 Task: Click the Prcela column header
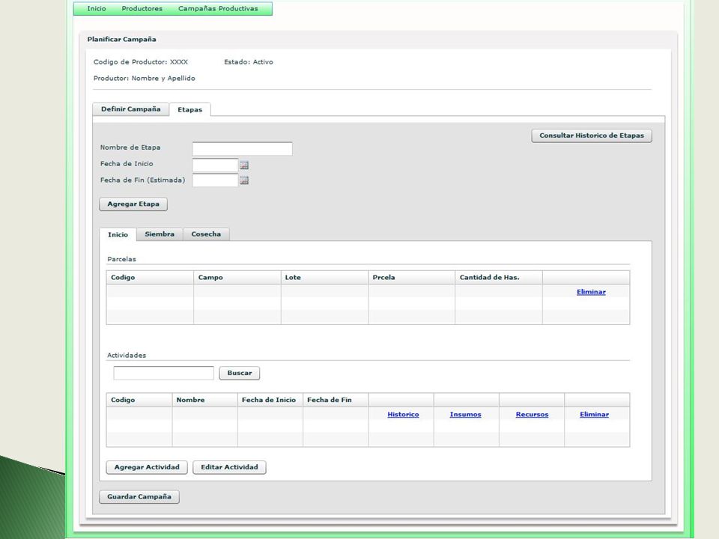tap(411, 277)
